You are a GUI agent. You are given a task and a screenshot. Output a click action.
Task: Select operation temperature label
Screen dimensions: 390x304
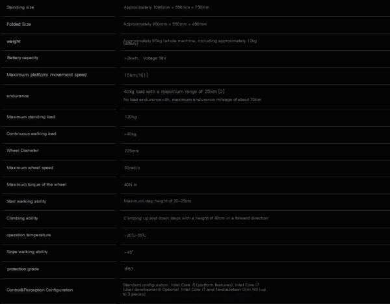[29, 235]
